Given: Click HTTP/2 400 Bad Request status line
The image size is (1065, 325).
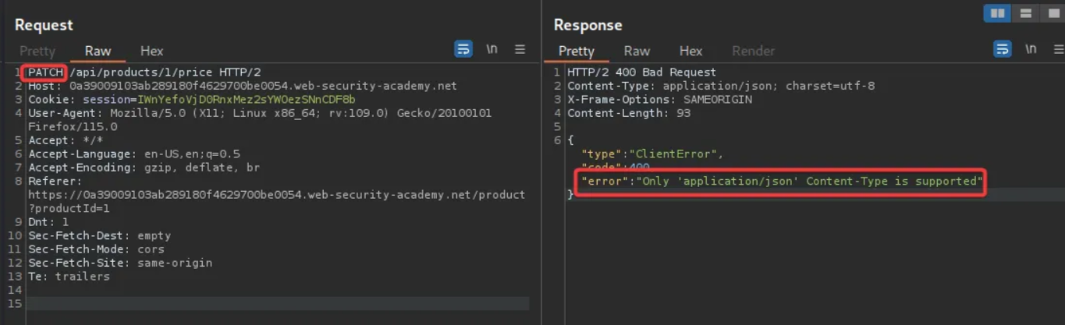Looking at the screenshot, I should pyautogui.click(x=641, y=72).
